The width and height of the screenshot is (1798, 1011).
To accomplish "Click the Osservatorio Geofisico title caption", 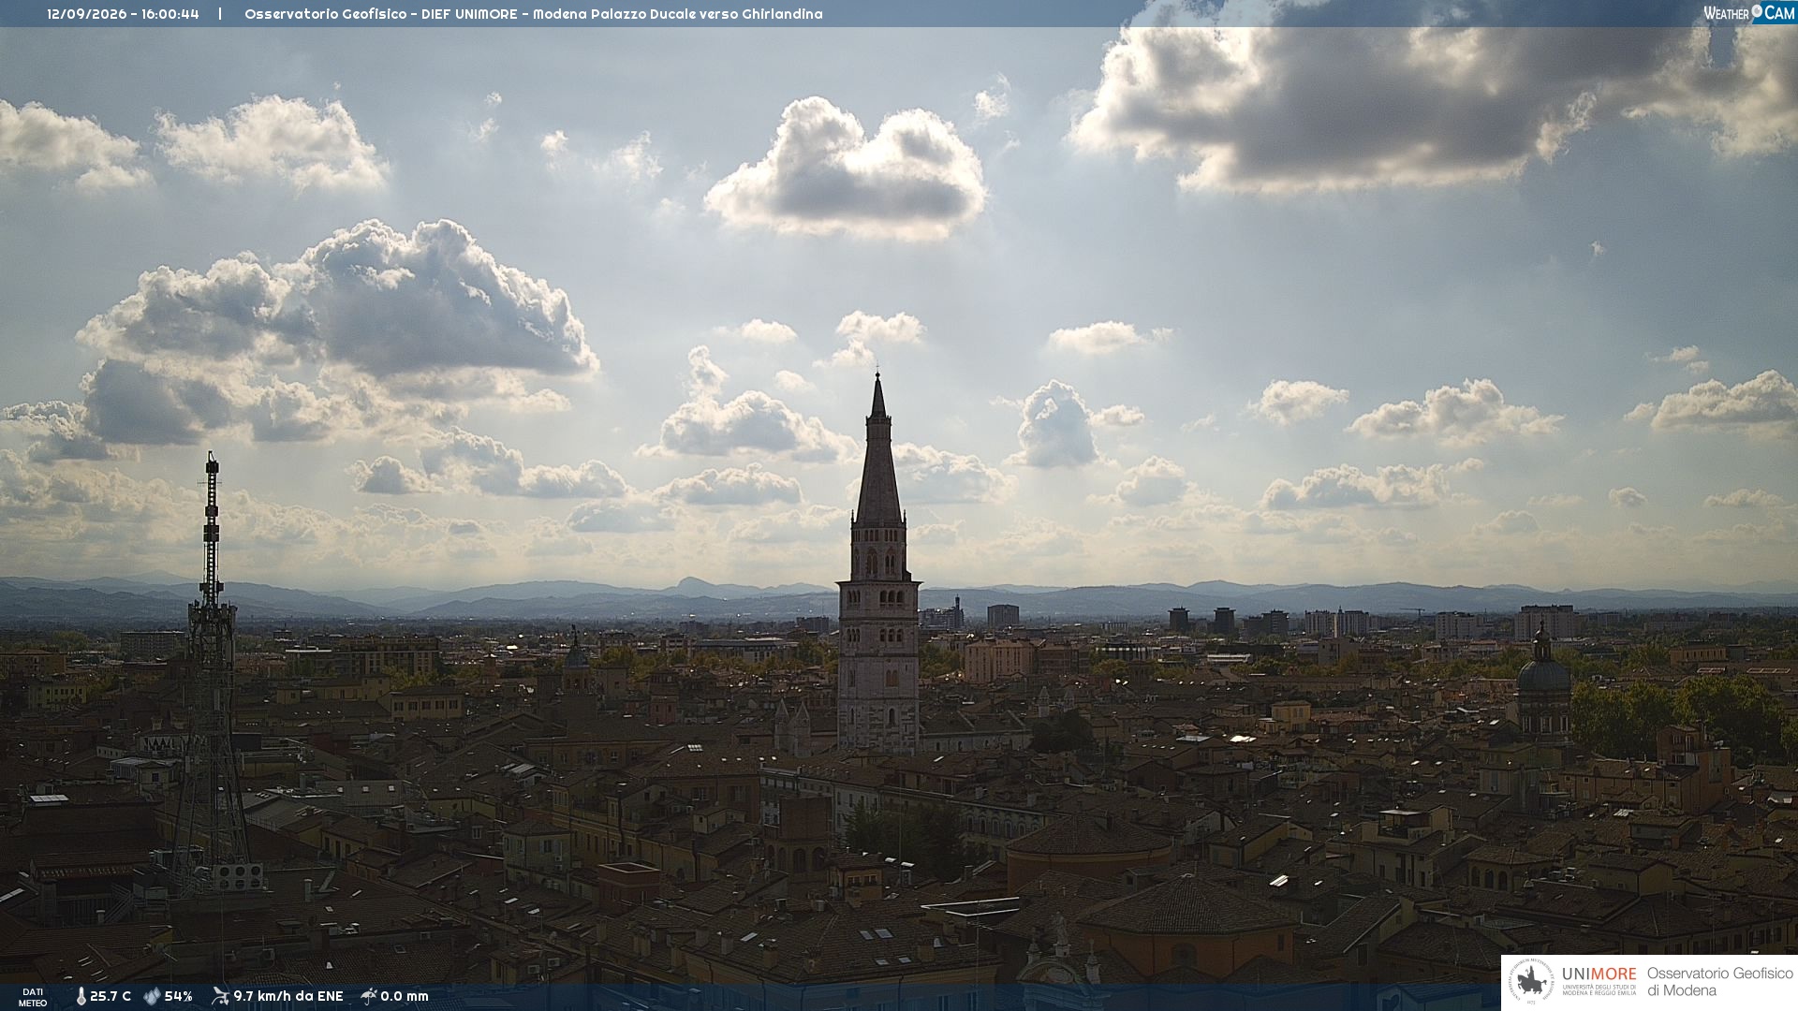I will point(534,14).
